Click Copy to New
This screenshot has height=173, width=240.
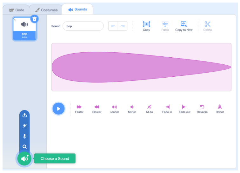(184, 26)
